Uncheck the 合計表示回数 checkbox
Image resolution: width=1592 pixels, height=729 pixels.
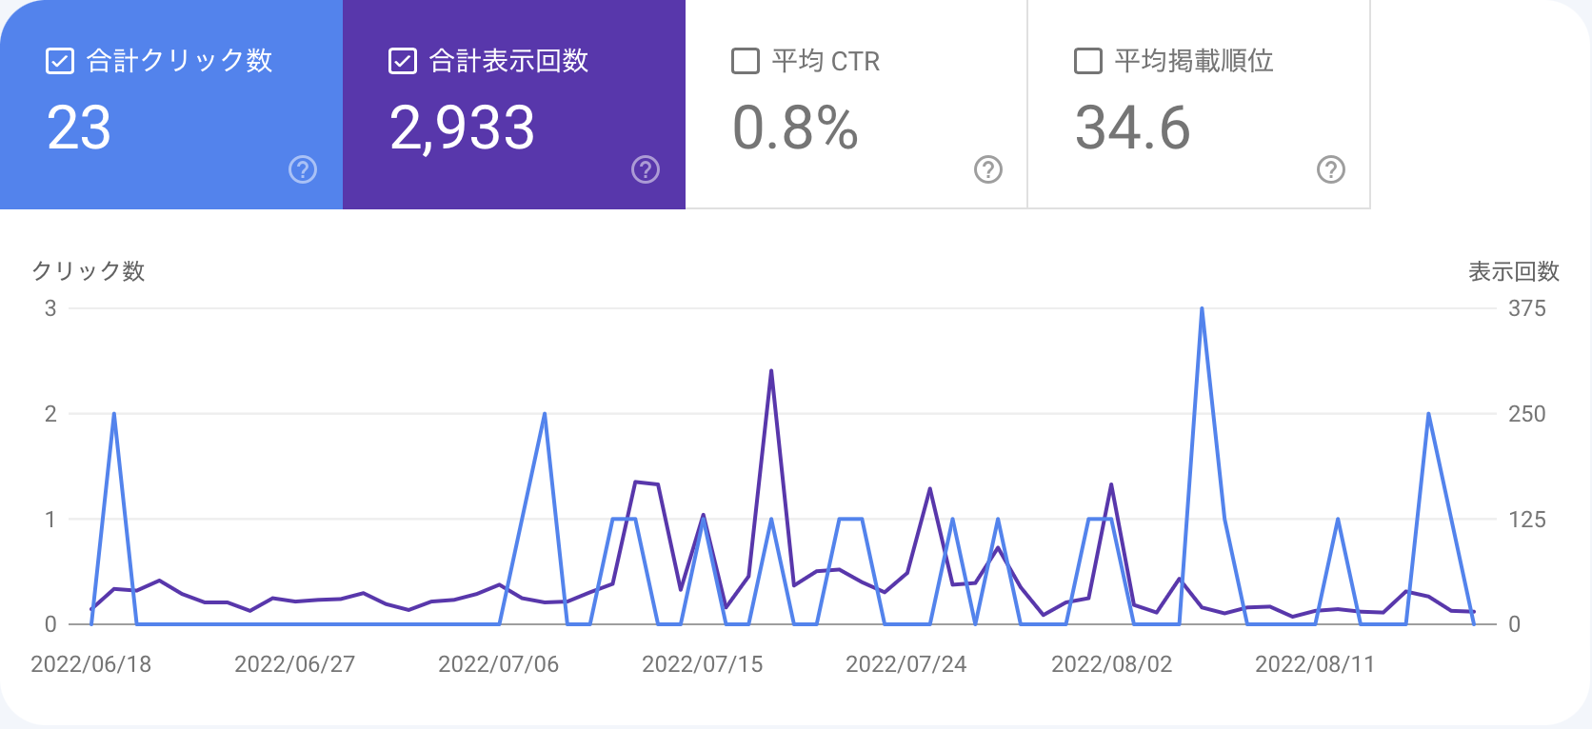pos(403,61)
